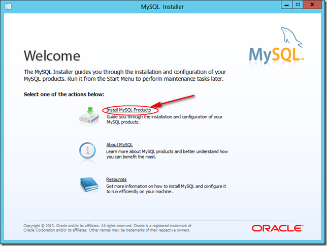Close the MySQL Installer window
The width and height of the screenshot is (327, 246).
[312, 5]
